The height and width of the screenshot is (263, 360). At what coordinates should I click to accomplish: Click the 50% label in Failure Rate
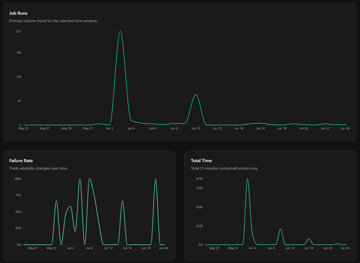(18, 212)
